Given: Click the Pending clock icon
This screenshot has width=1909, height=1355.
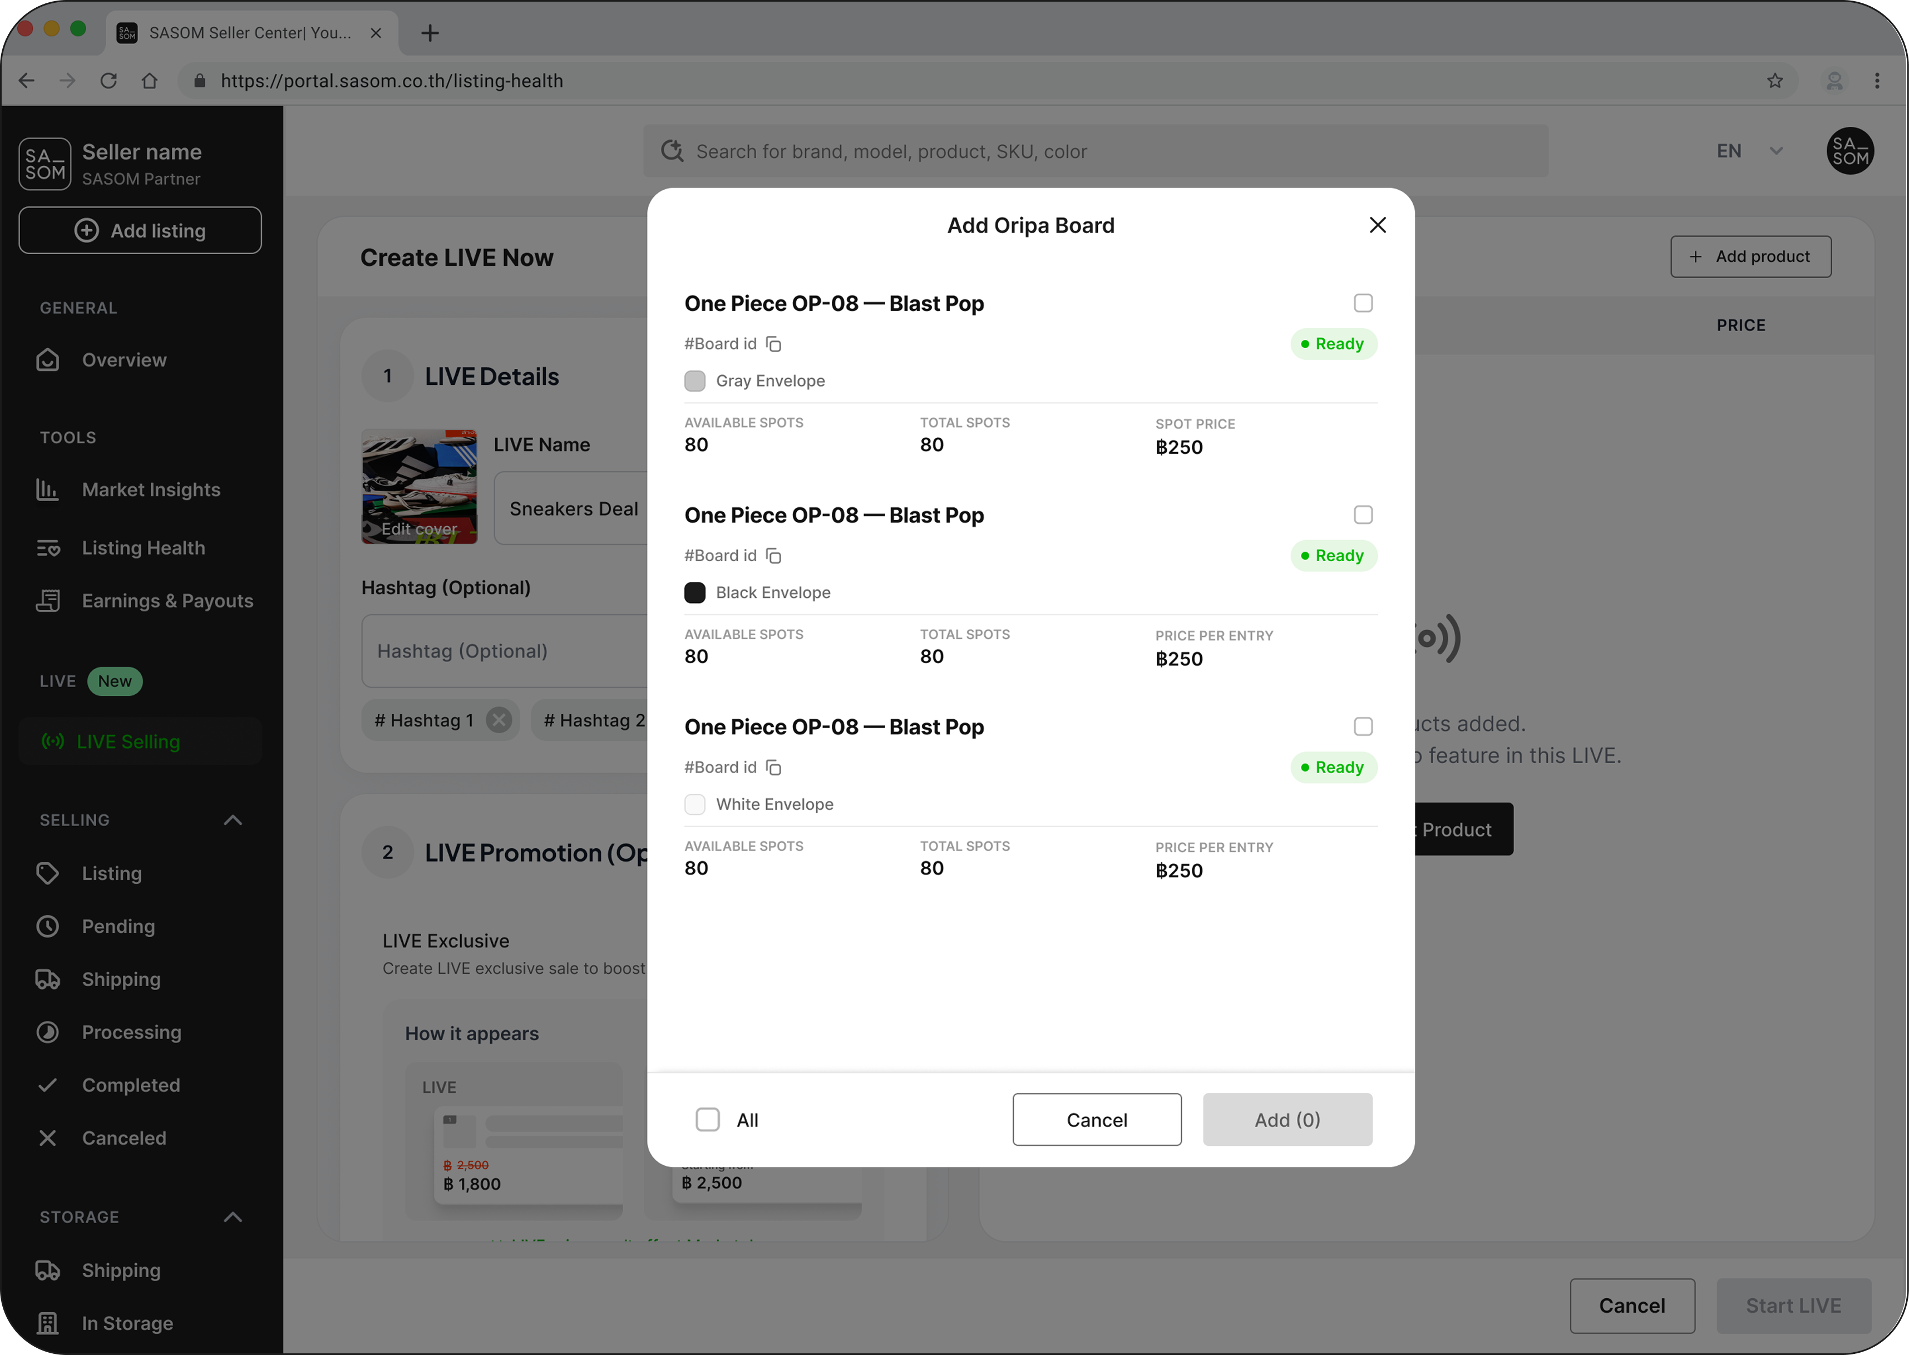Looking at the screenshot, I should pyautogui.click(x=47, y=926).
